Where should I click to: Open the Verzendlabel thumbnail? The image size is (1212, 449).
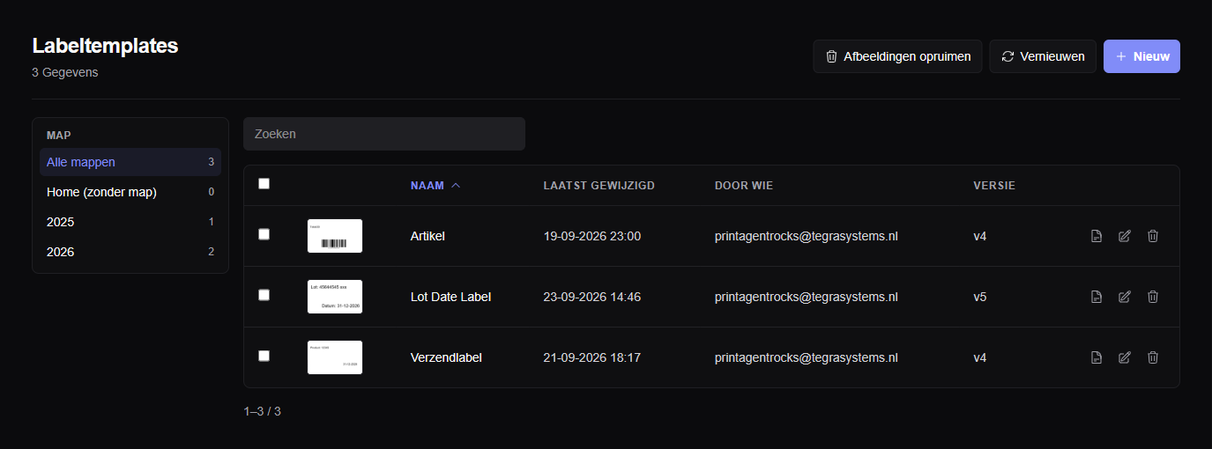(x=335, y=357)
